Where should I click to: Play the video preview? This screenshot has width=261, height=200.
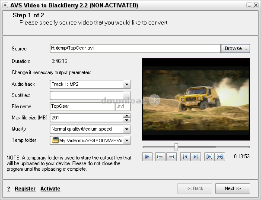pyautogui.click(x=147, y=156)
